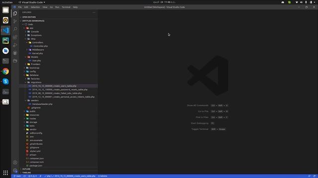Open composer.json file
Screen dimensions: 318x178
(36, 158)
